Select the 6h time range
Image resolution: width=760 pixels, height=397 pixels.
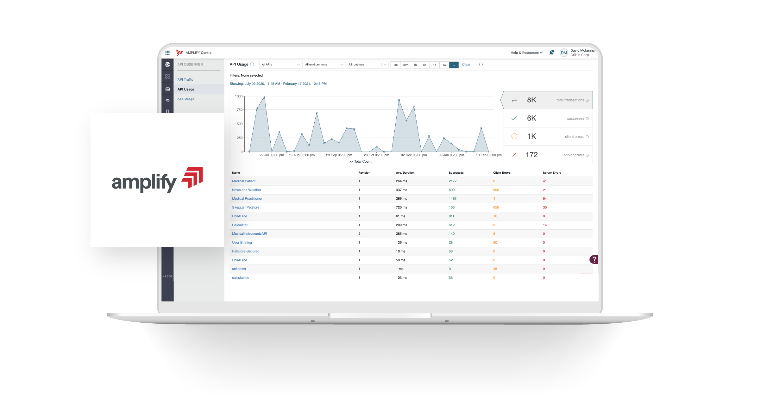point(425,65)
